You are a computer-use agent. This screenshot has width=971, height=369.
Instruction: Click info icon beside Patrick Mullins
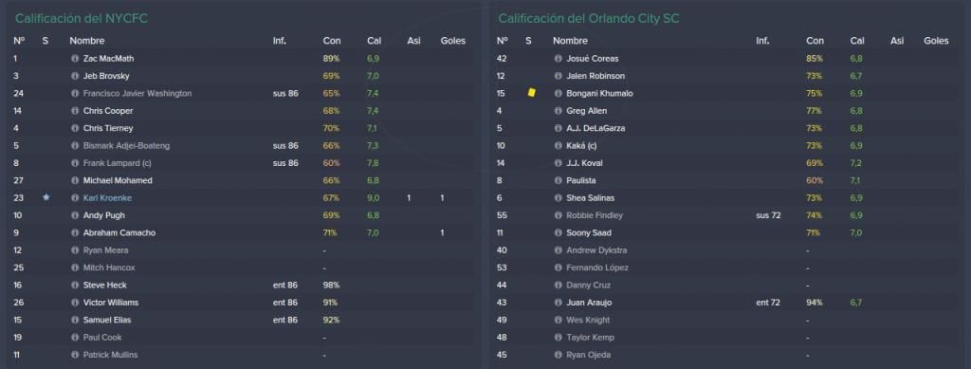[x=75, y=355]
